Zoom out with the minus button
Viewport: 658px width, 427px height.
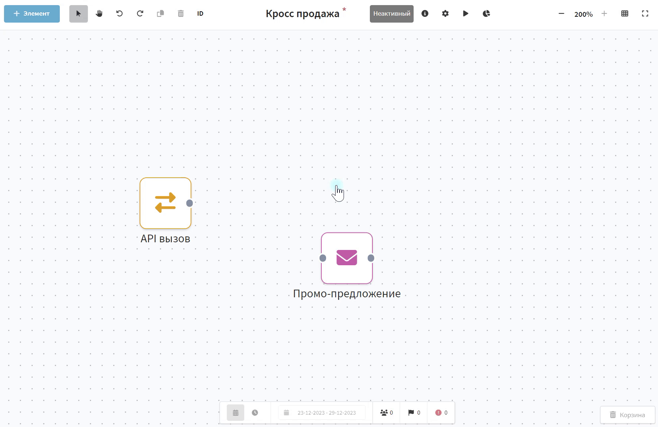561,14
